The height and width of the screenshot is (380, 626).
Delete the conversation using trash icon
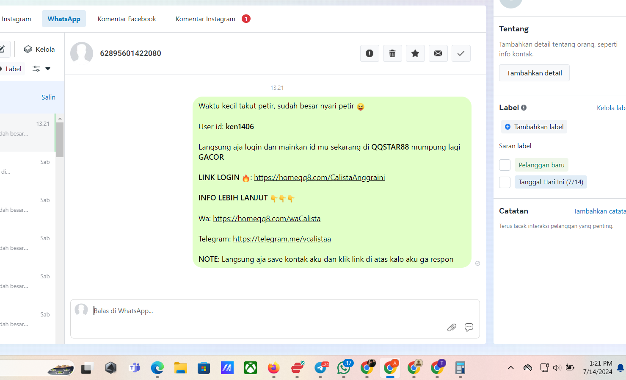pyautogui.click(x=392, y=53)
